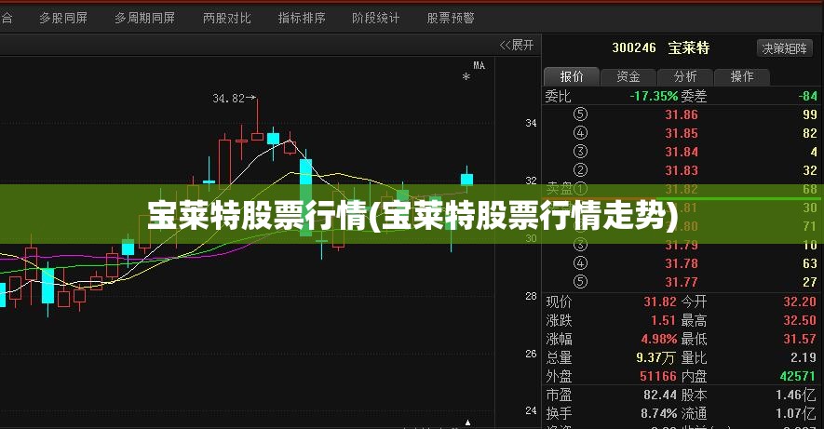Viewport: 824px width, 429px height.
Task: Click stock name 宝莱特
Action: pyautogui.click(x=689, y=48)
